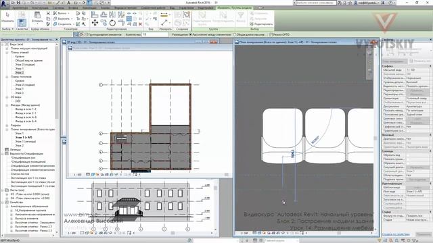Click the Количество number input field
The height and width of the screenshot is (243, 433).
pos(155,34)
